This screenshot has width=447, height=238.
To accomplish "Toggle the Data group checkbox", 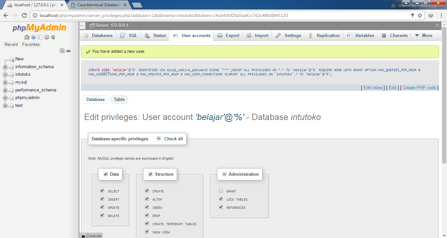I will tap(106, 174).
